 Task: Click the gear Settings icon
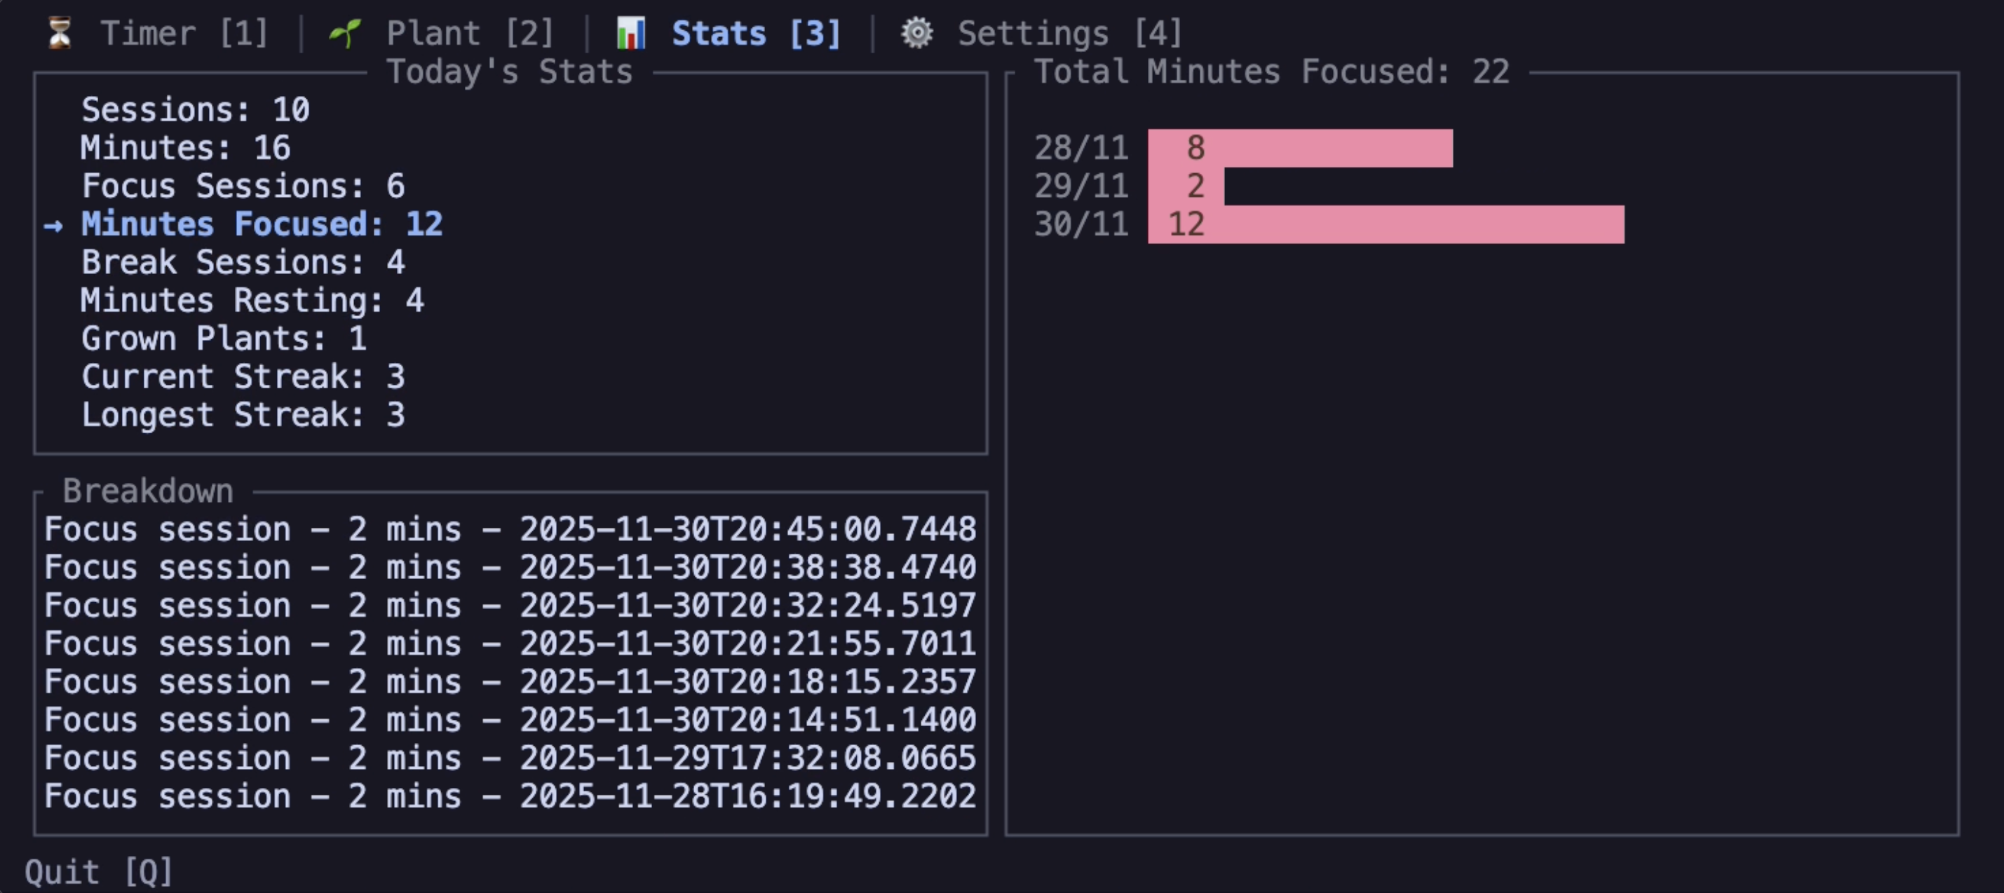[916, 33]
